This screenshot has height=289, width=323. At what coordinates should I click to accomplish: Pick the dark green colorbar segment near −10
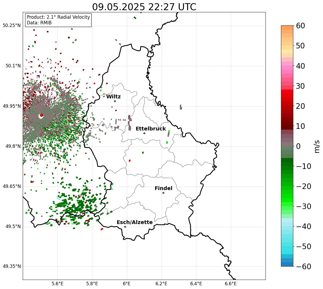point(287,164)
